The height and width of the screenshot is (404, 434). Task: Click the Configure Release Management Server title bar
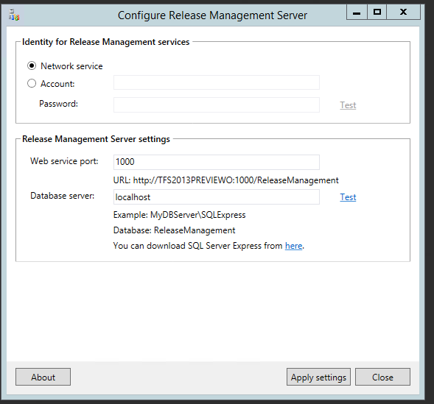click(x=212, y=15)
